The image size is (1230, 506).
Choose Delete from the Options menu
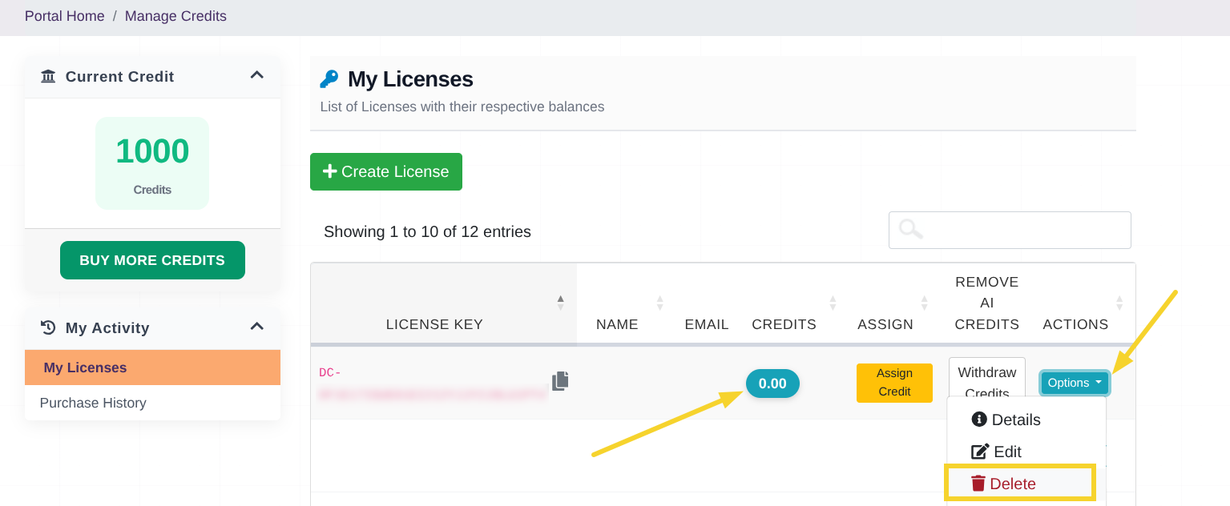pos(1012,483)
